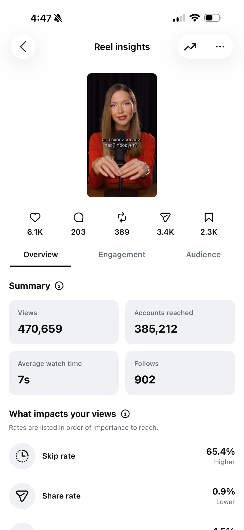Go back using the left chevron
This screenshot has width=244, height=530.
point(23,47)
